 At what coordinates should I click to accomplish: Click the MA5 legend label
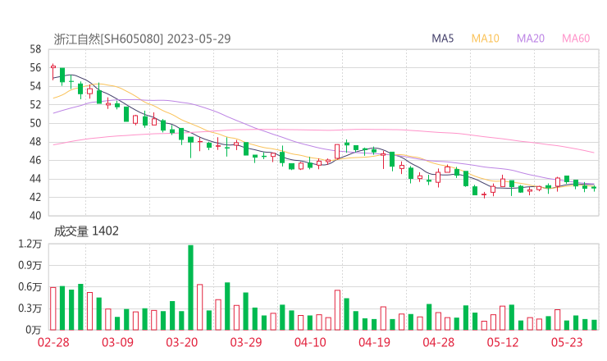(442, 39)
